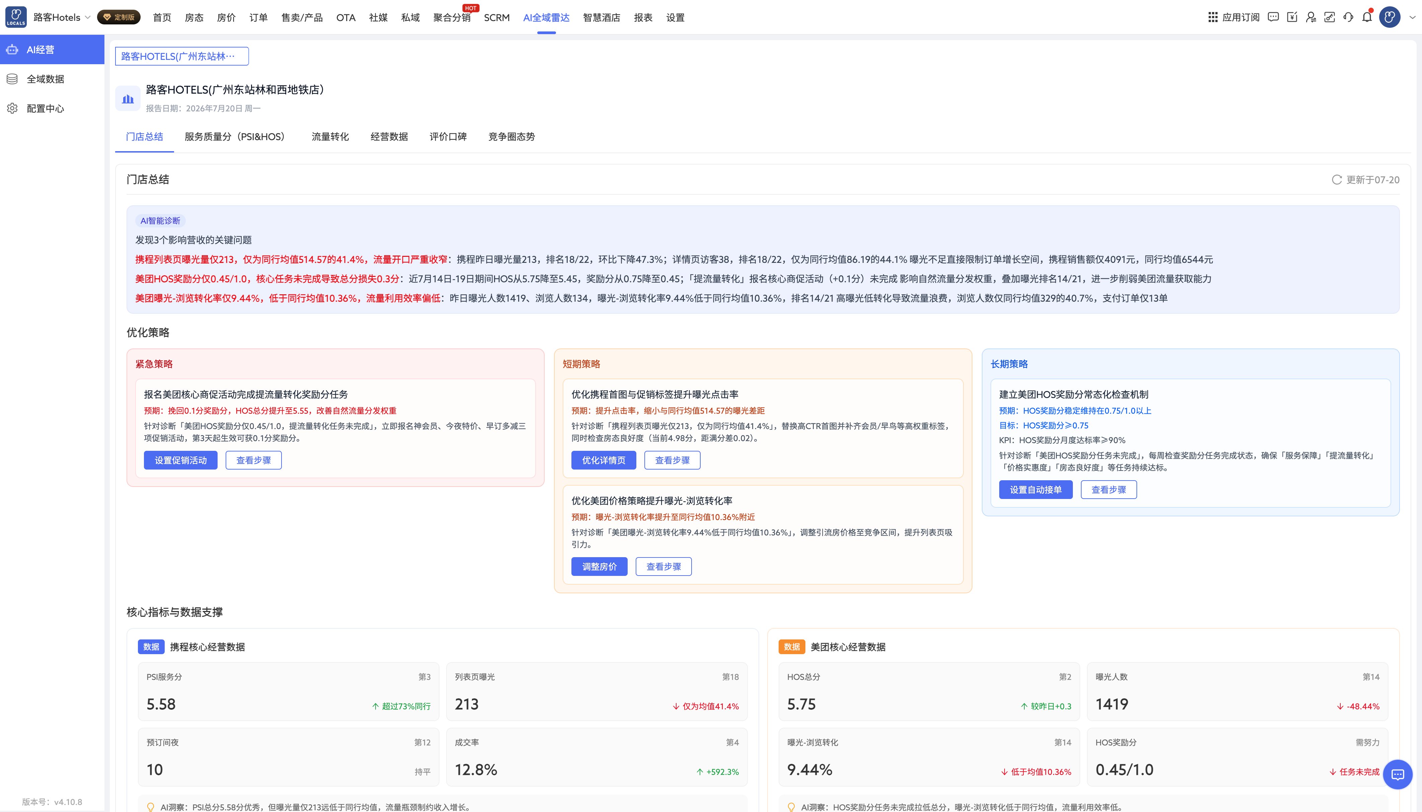The width and height of the screenshot is (1422, 812).
Task: Click the AI智能诊断 tag
Action: click(161, 221)
